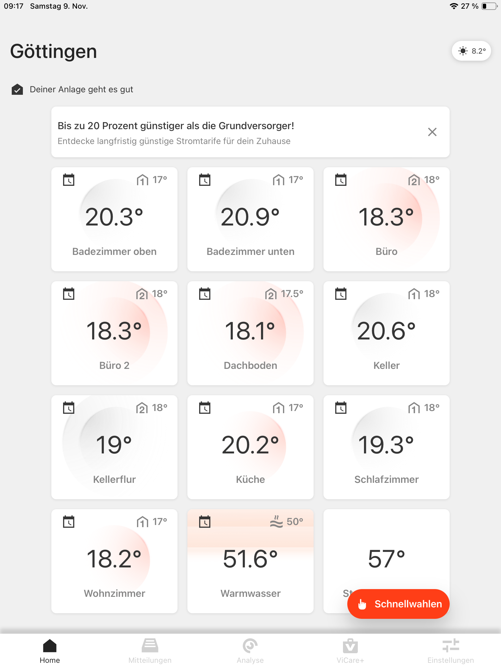501x669 pixels.
Task: Tap the Schnellwahlen button
Action: click(x=398, y=604)
